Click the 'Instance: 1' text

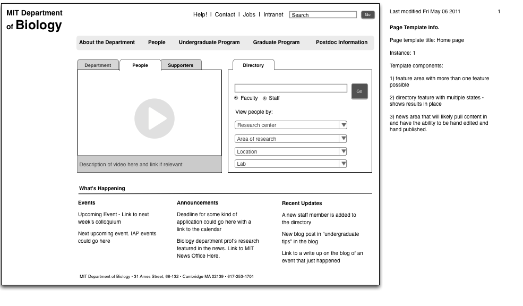[x=402, y=53]
